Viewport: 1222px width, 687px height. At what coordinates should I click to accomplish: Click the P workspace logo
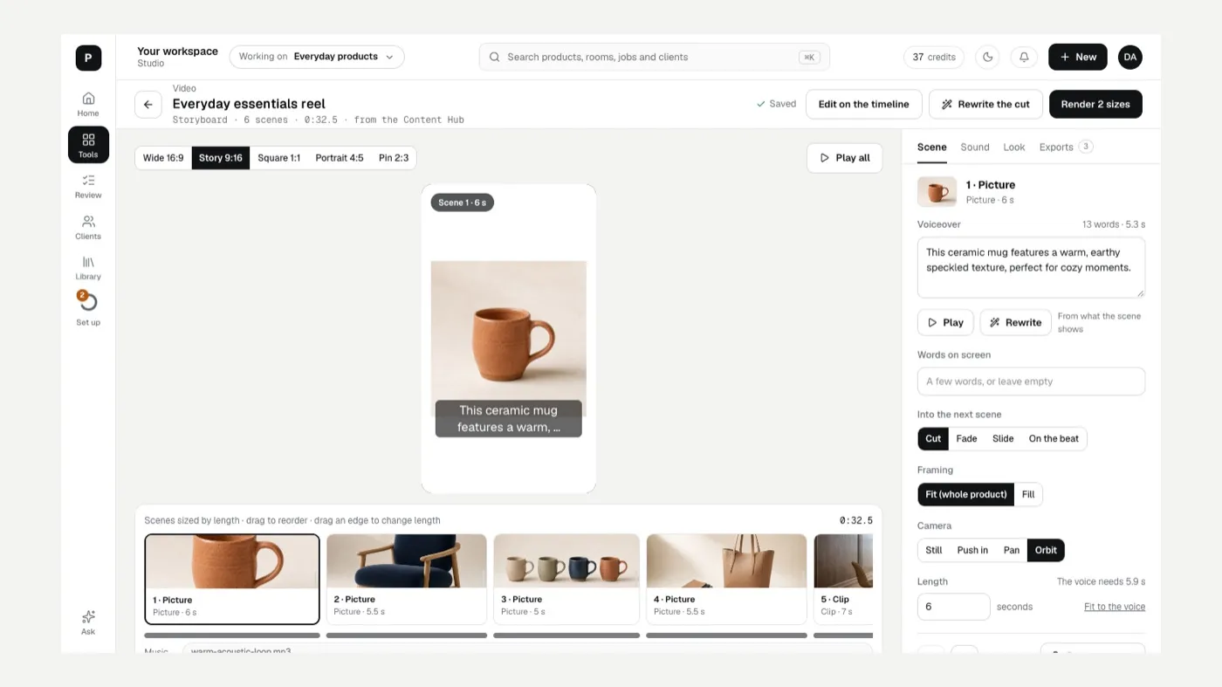pyautogui.click(x=88, y=58)
